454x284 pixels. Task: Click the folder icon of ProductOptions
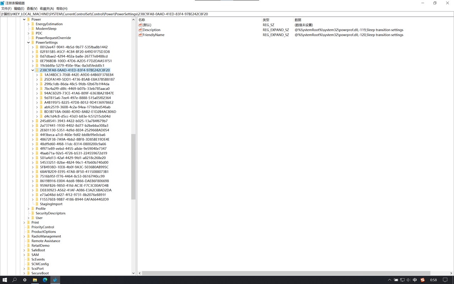28,232
